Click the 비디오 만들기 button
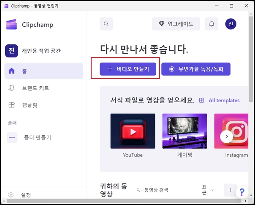The image size is (255, 205). [128, 69]
